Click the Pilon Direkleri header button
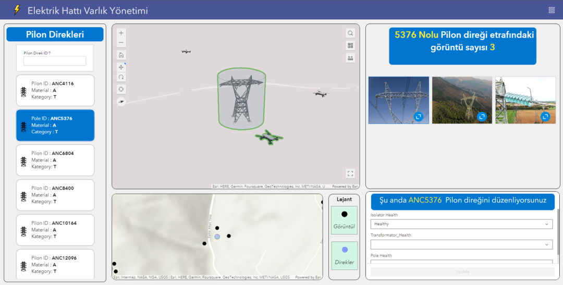 tap(55, 34)
